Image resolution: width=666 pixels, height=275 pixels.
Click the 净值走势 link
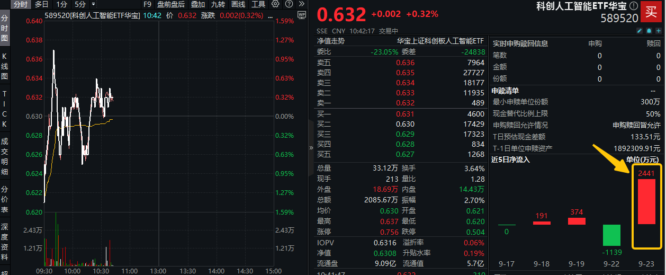331,40
